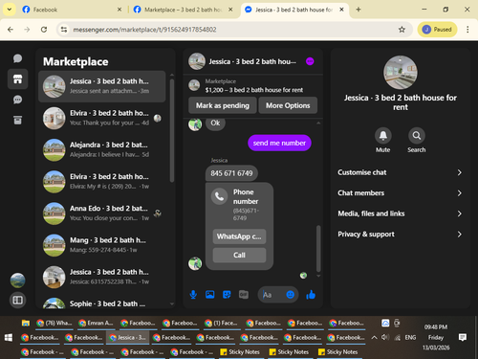
Task: Open Jessica chat '6315752238'
Action: coord(102,277)
